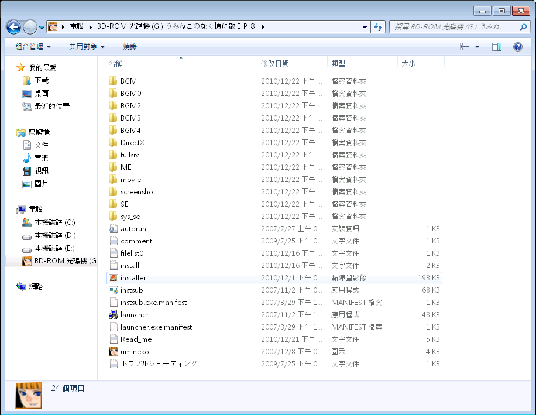The height and width of the screenshot is (415, 536).
Task: Open the recent pages dropdown arrow
Action: (x=42, y=27)
